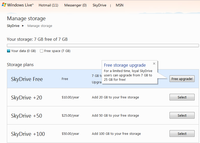The height and width of the screenshot is (143, 200).
Task: Open MSN link in header
Action: [120, 5]
